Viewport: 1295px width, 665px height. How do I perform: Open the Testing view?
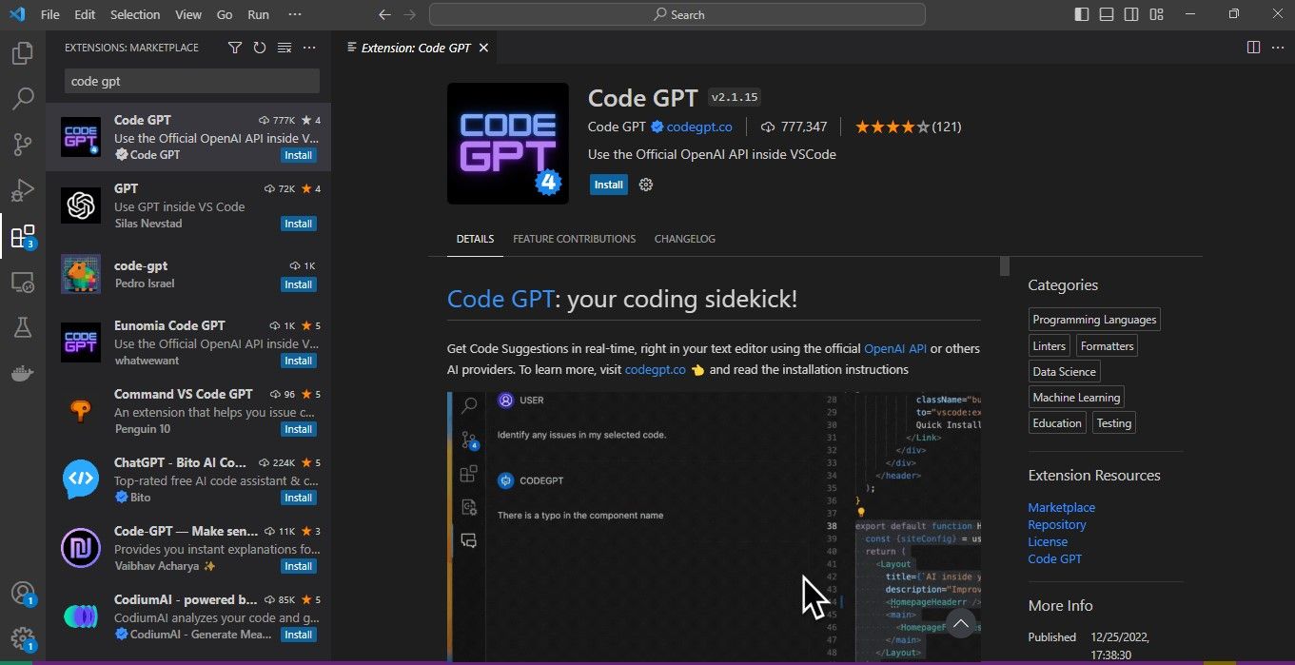[x=22, y=327]
